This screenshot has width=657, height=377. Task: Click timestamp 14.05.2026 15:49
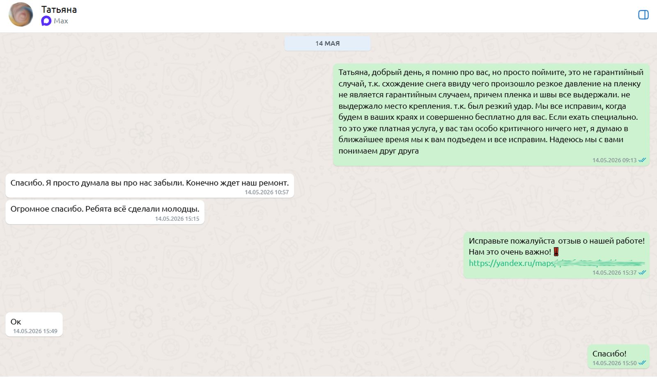[35, 331]
